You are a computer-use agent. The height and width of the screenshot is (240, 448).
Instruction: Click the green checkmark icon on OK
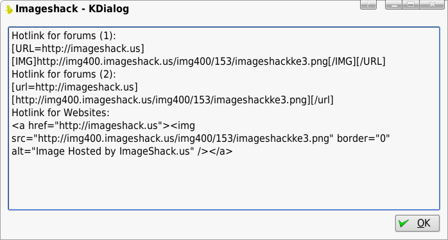coord(404,223)
